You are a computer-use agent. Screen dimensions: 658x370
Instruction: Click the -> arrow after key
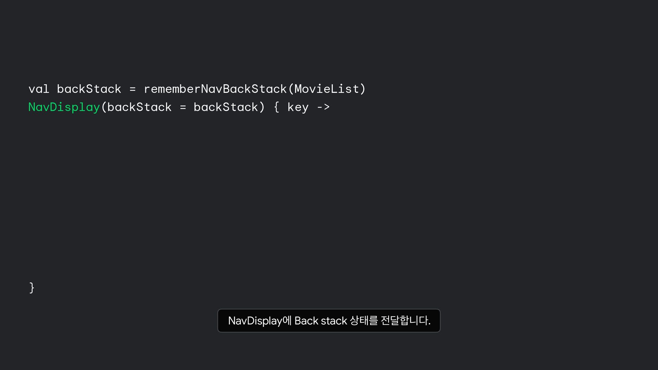(323, 107)
